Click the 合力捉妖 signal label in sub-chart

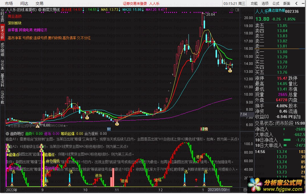click(53, 161)
